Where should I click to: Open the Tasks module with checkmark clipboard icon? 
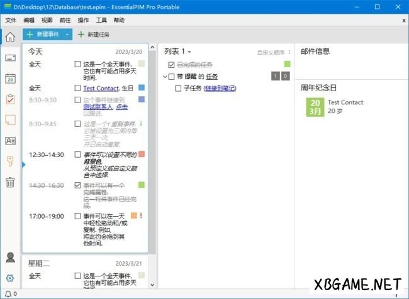point(10,99)
